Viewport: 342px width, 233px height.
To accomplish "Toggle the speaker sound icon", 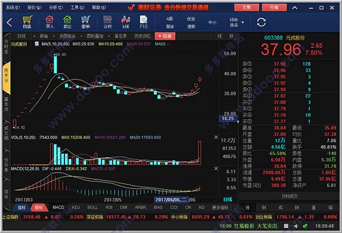I will 296,226.
